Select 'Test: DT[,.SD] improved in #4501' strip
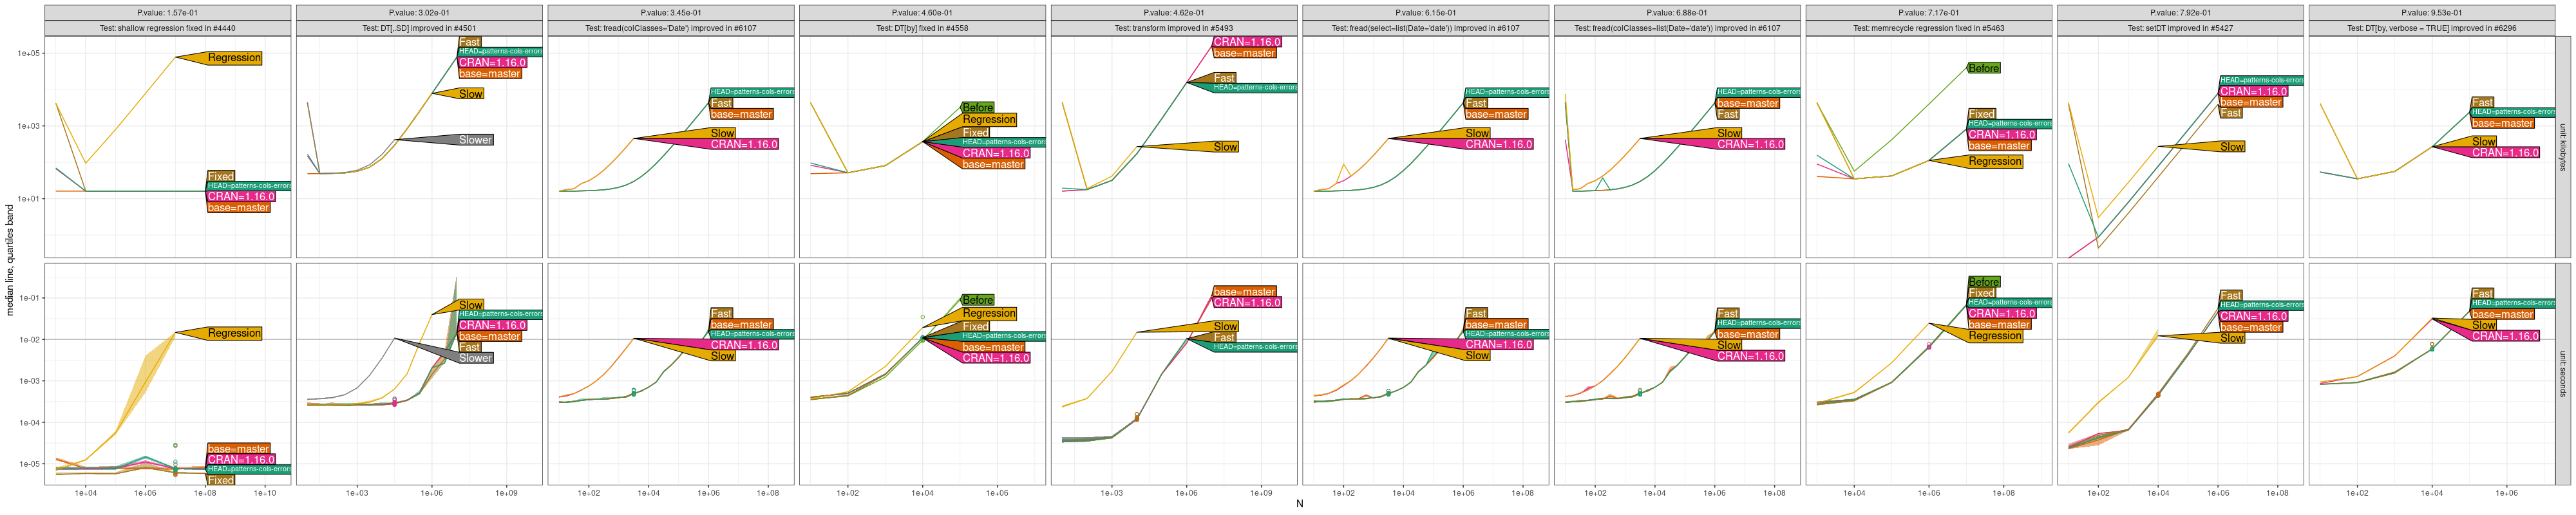 [419, 28]
